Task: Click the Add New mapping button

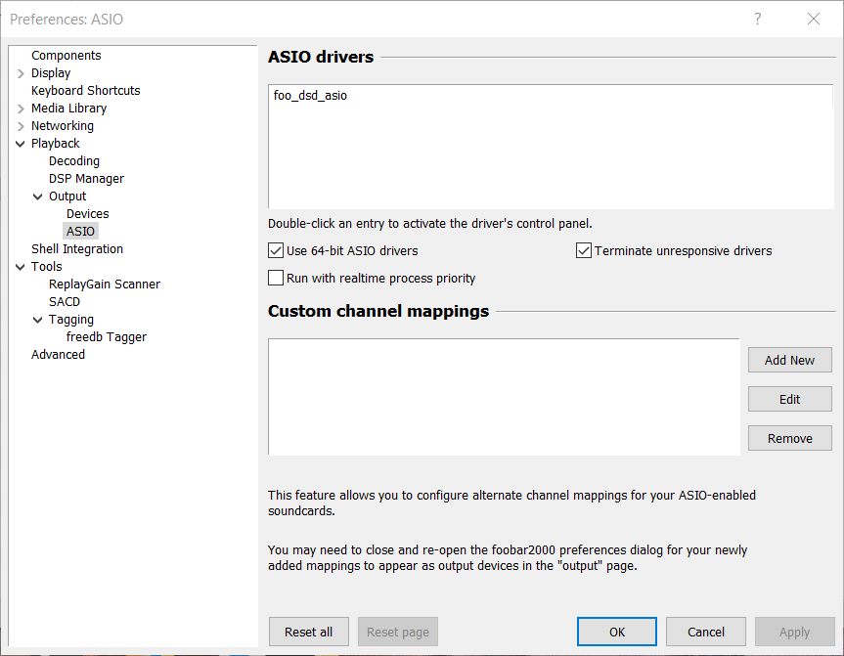Action: [x=789, y=360]
